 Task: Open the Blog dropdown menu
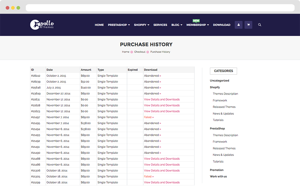coord(177,25)
